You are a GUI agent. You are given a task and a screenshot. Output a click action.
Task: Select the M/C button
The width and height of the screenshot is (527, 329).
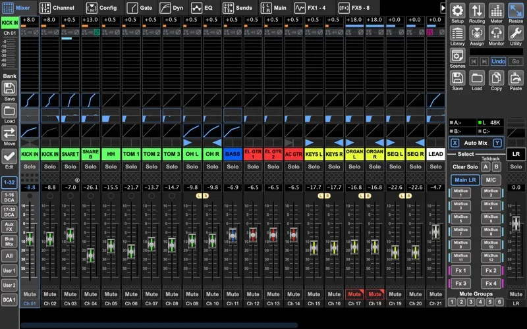click(x=491, y=180)
